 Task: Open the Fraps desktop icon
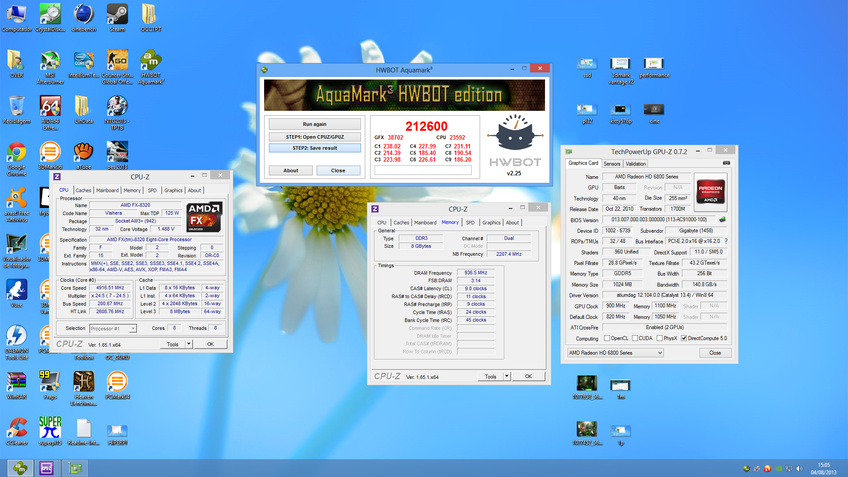pyautogui.click(x=50, y=385)
